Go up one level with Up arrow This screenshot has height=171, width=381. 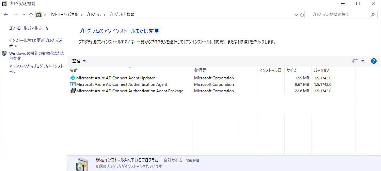click(31, 15)
